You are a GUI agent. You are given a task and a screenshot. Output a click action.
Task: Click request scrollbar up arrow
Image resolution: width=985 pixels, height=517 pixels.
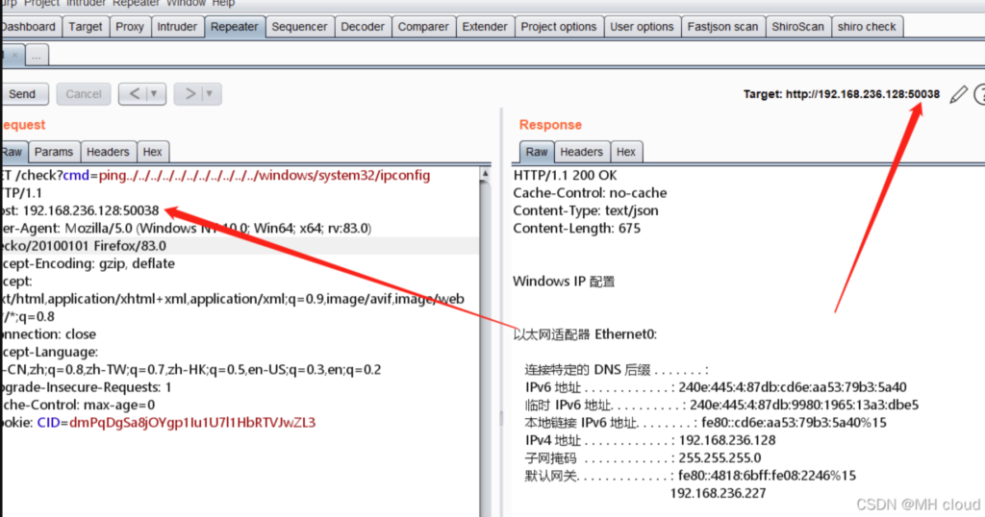[485, 174]
